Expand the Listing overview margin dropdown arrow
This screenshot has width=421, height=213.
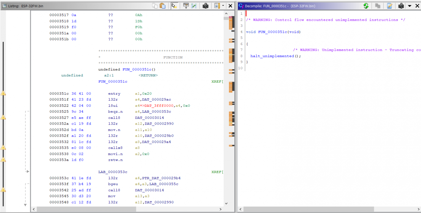click(223, 6)
